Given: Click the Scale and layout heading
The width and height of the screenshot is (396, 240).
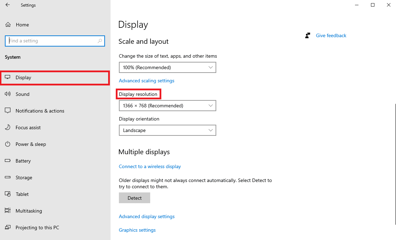Looking at the screenshot, I should (x=144, y=41).
